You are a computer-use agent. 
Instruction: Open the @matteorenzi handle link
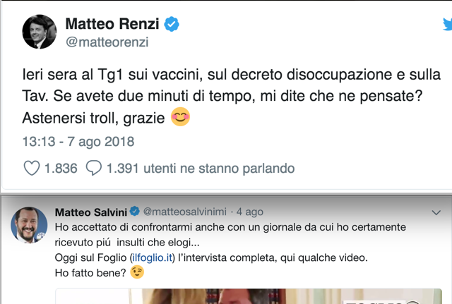coord(107,42)
